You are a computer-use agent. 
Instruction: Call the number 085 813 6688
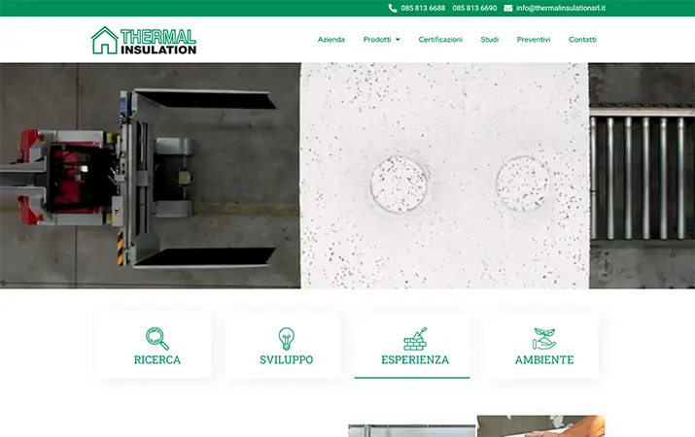[x=423, y=8]
